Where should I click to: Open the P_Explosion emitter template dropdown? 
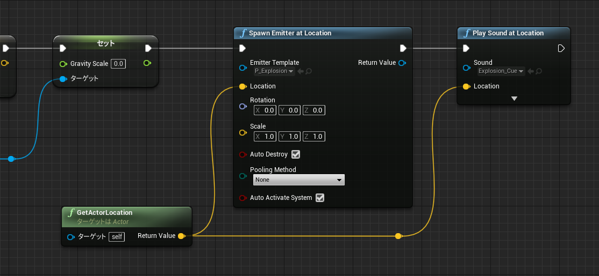(x=274, y=71)
